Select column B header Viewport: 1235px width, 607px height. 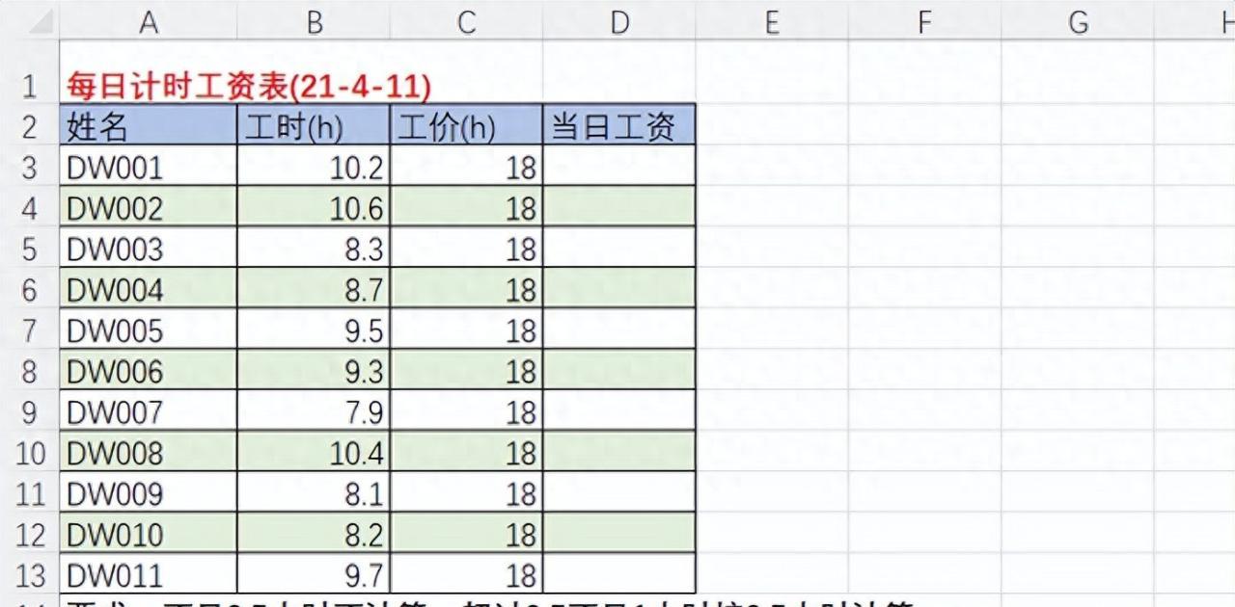(315, 19)
